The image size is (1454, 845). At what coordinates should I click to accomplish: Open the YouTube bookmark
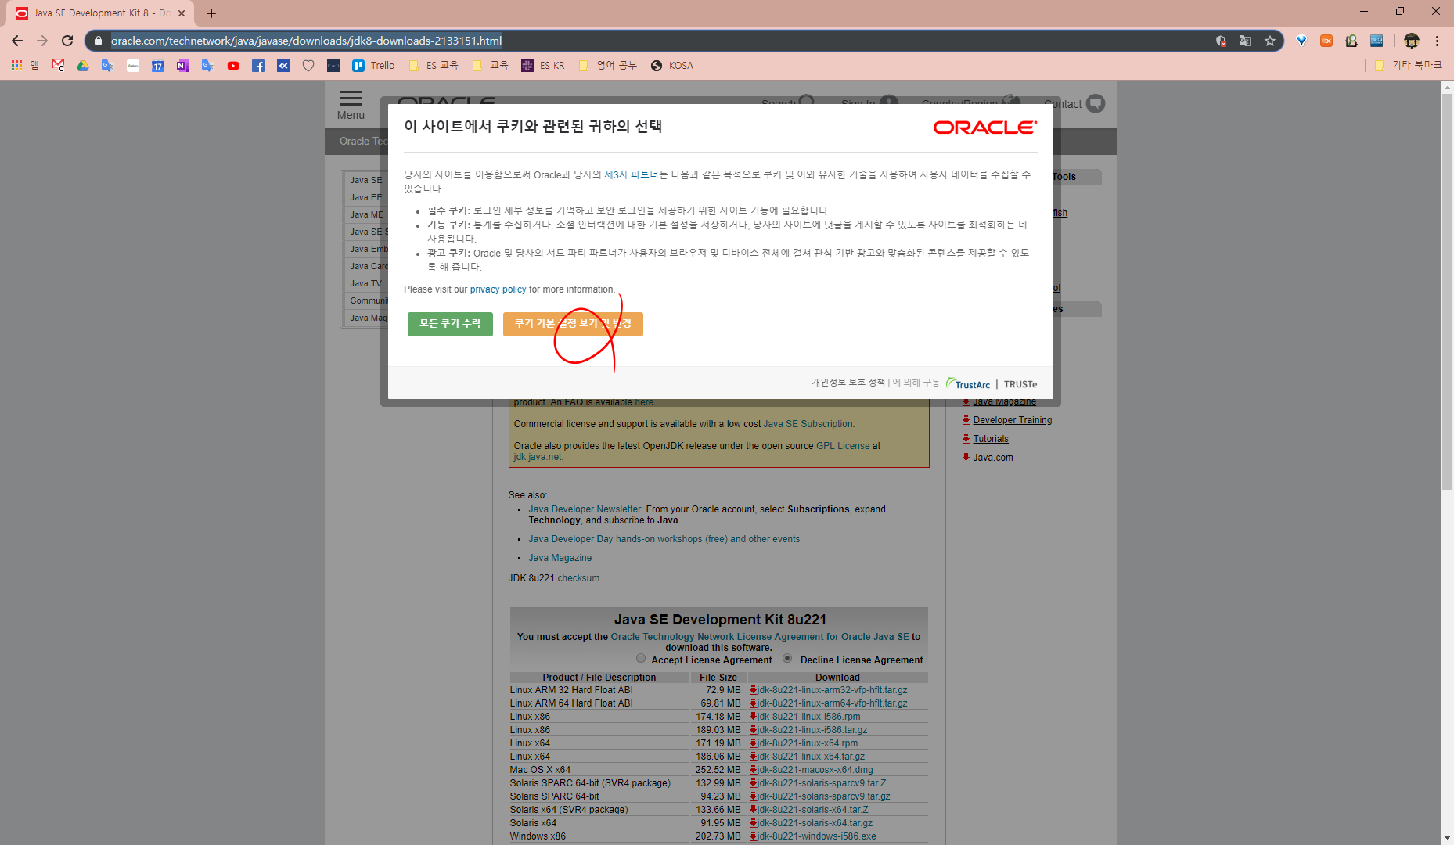click(x=233, y=66)
